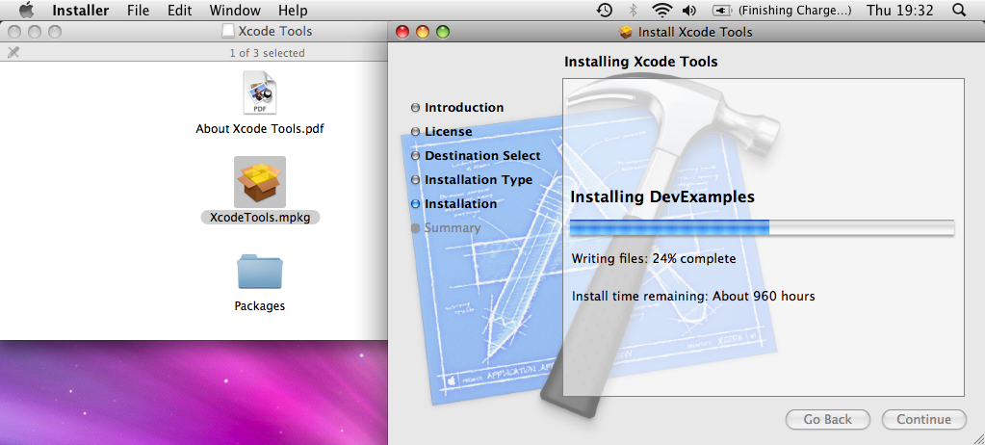
Task: Select the Packages folder icon
Action: (259, 272)
